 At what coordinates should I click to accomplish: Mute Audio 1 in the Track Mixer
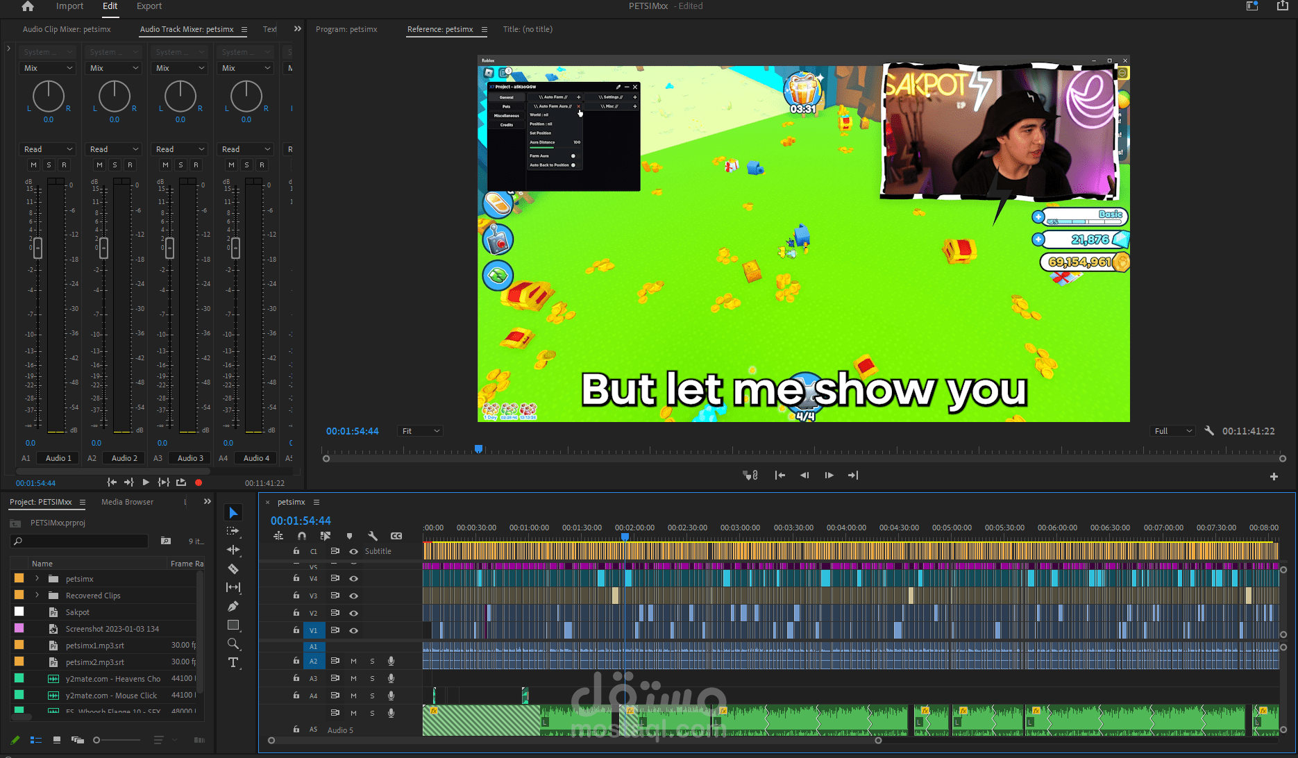[x=33, y=165]
